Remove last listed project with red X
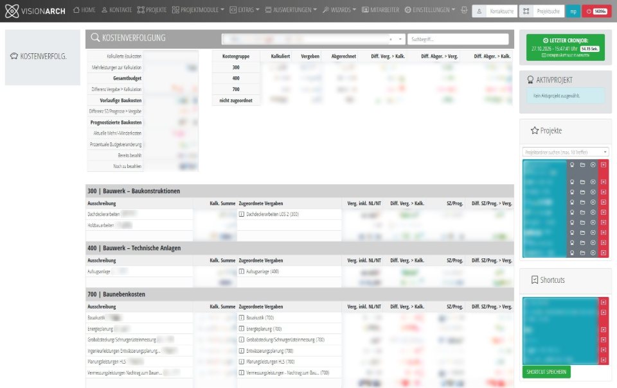This screenshot has width=617, height=388. [604, 253]
